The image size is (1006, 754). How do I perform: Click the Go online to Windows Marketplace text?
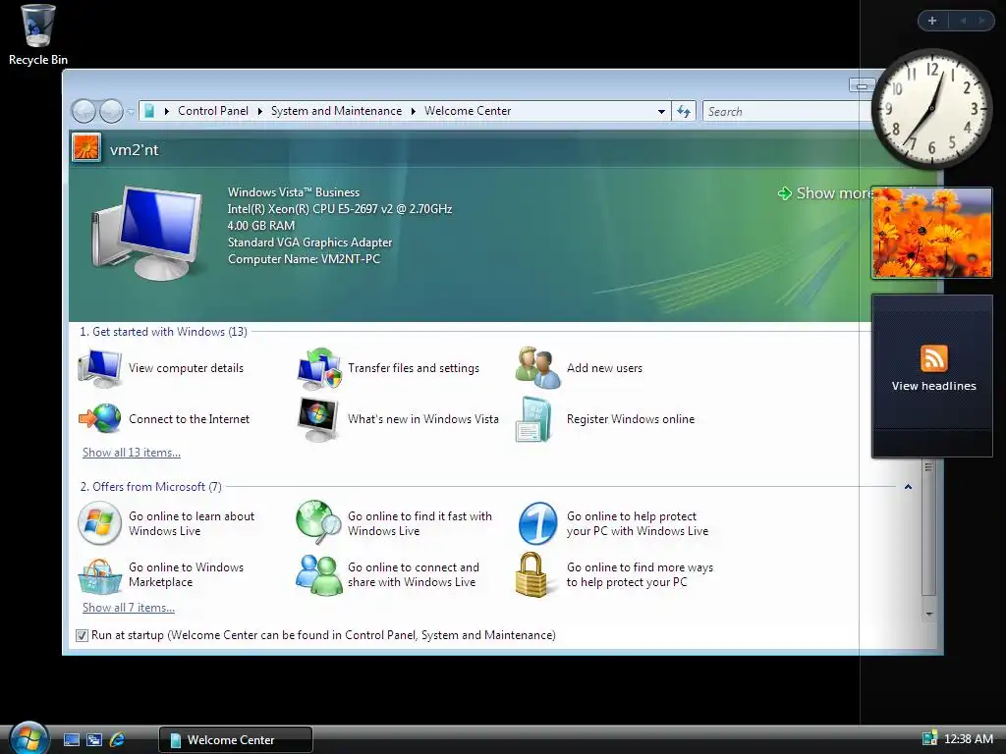[x=186, y=574]
